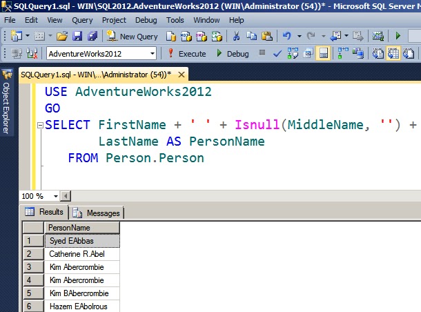Select the cell 'Hazem EAbolrous'
Screen dimensions: 421x312
82,306
